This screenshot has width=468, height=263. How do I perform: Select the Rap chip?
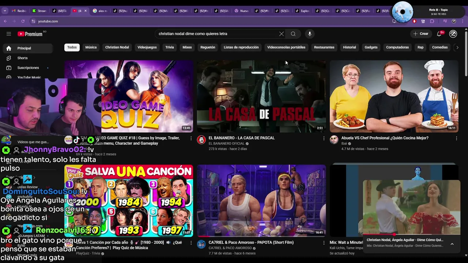[x=420, y=47]
